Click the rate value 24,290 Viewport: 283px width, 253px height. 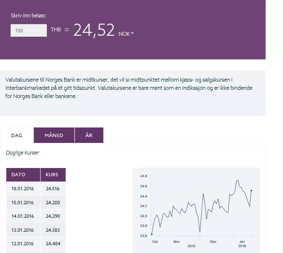click(53, 216)
